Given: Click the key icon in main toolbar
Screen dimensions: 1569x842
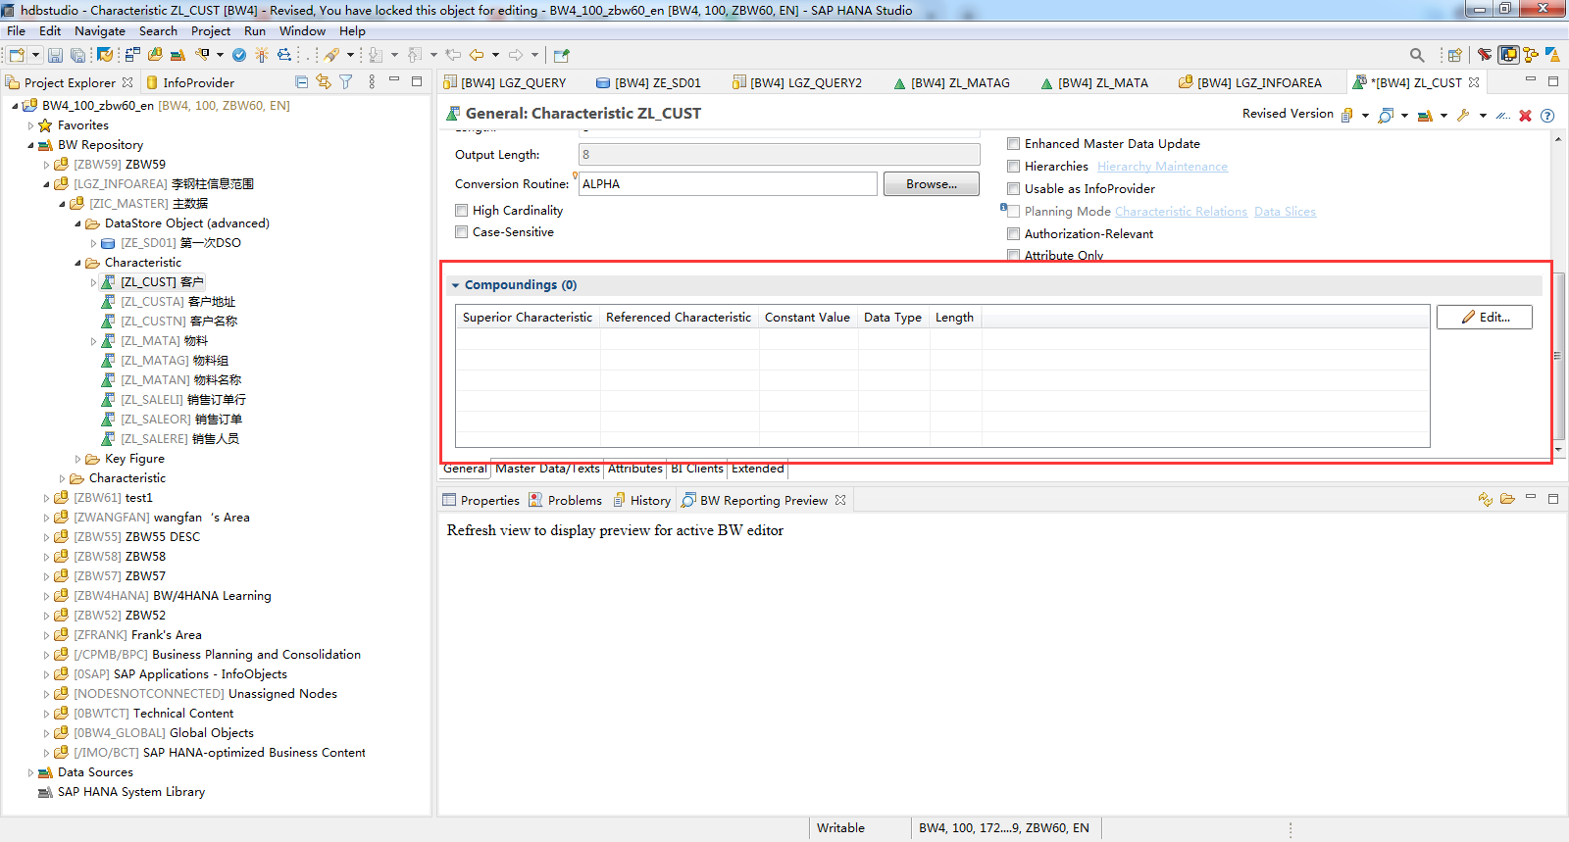Looking at the screenshot, I should pyautogui.click(x=202, y=55).
